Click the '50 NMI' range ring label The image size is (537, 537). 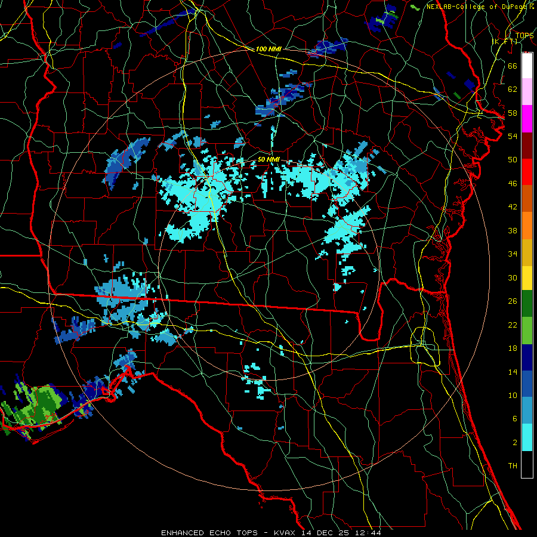(268, 159)
